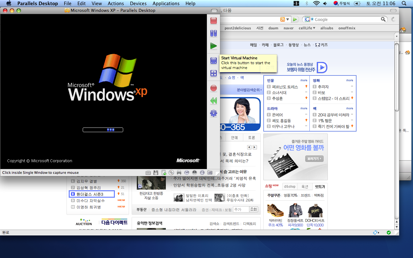The width and height of the screenshot is (413, 258).
Task: Click the naver bookmark
Action: click(288, 28)
